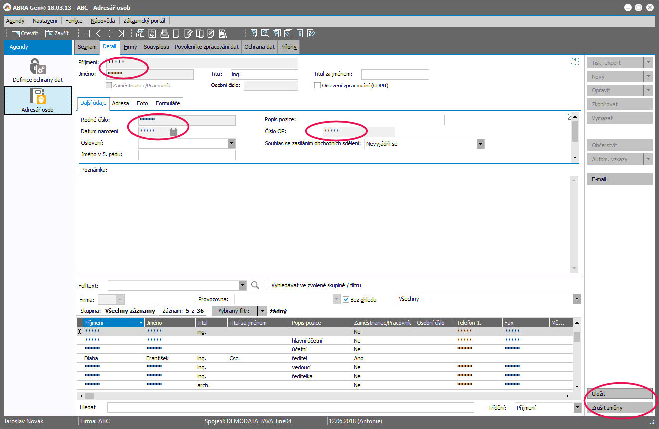Click the Další údaje panel scrollbar
This screenshot has height=429, width=659.
(x=575, y=137)
